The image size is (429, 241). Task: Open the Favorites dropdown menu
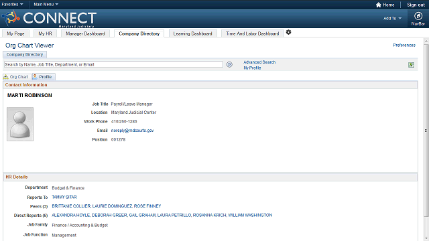click(12, 5)
